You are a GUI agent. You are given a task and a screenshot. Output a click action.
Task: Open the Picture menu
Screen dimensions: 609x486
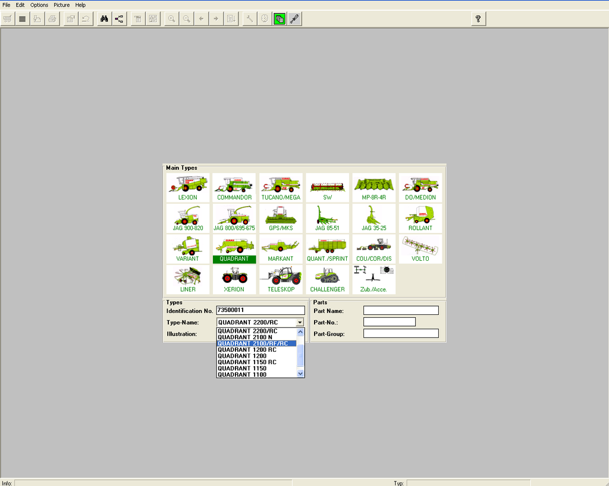coord(61,5)
